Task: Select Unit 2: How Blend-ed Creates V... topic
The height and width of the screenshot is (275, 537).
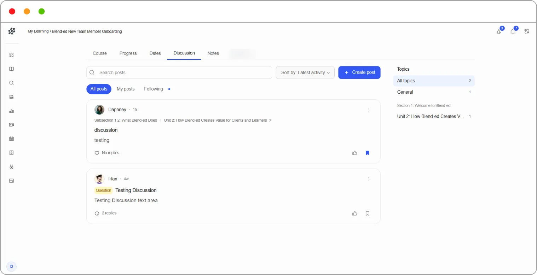Action: pyautogui.click(x=434, y=117)
